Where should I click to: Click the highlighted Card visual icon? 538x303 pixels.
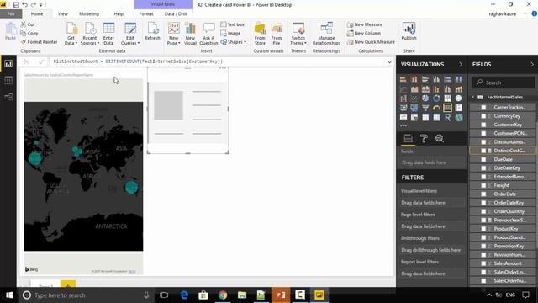[447, 108]
